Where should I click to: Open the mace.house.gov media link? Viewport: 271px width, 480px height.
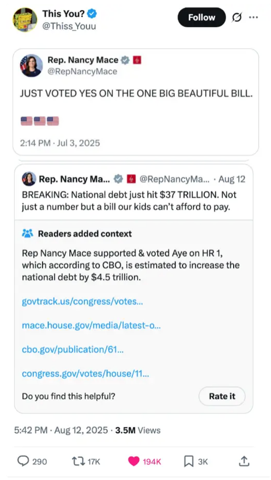click(90, 325)
